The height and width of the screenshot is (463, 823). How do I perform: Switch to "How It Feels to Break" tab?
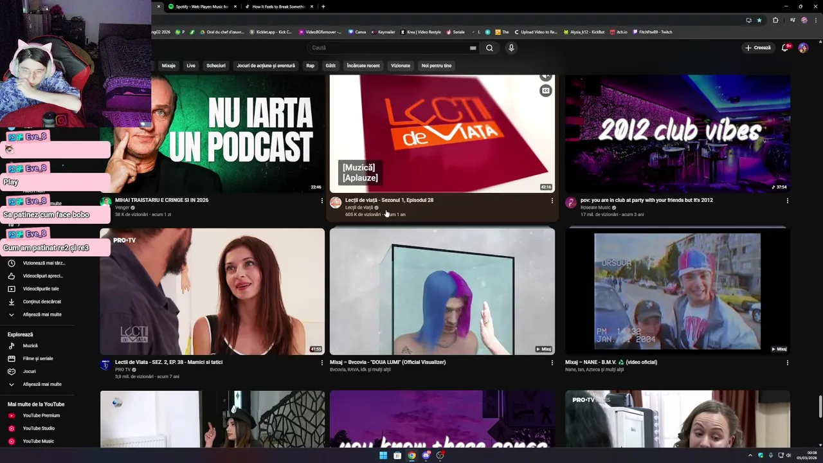click(x=278, y=6)
